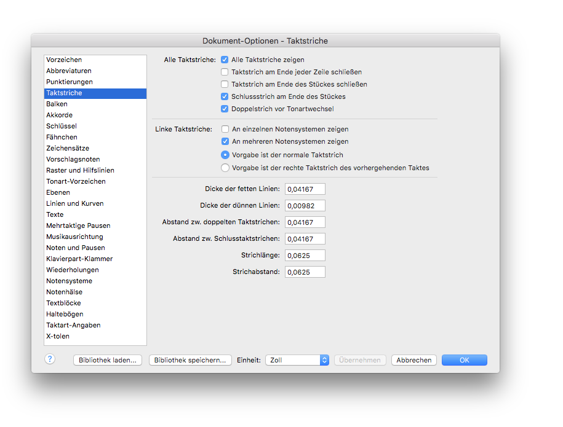
Task: Open the Einheit unit dropdown
Action: coord(297,360)
